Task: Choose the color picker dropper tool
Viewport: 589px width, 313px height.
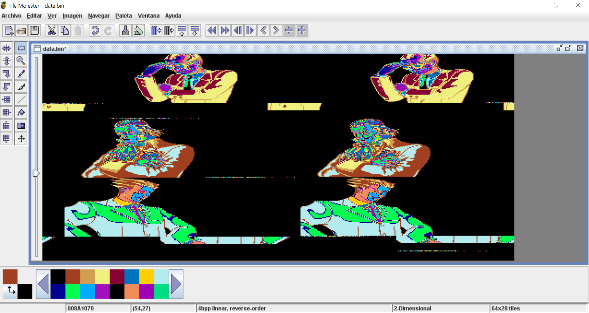Action: click(21, 74)
